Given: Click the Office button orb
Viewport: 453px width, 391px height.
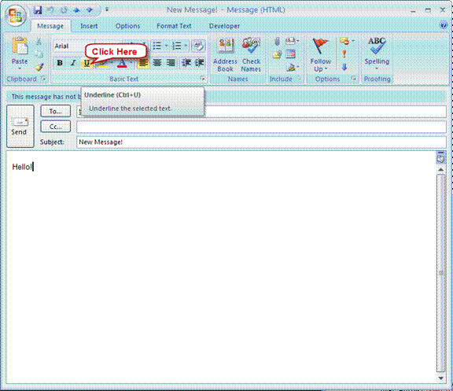Looking at the screenshot, I should pos(16,17).
